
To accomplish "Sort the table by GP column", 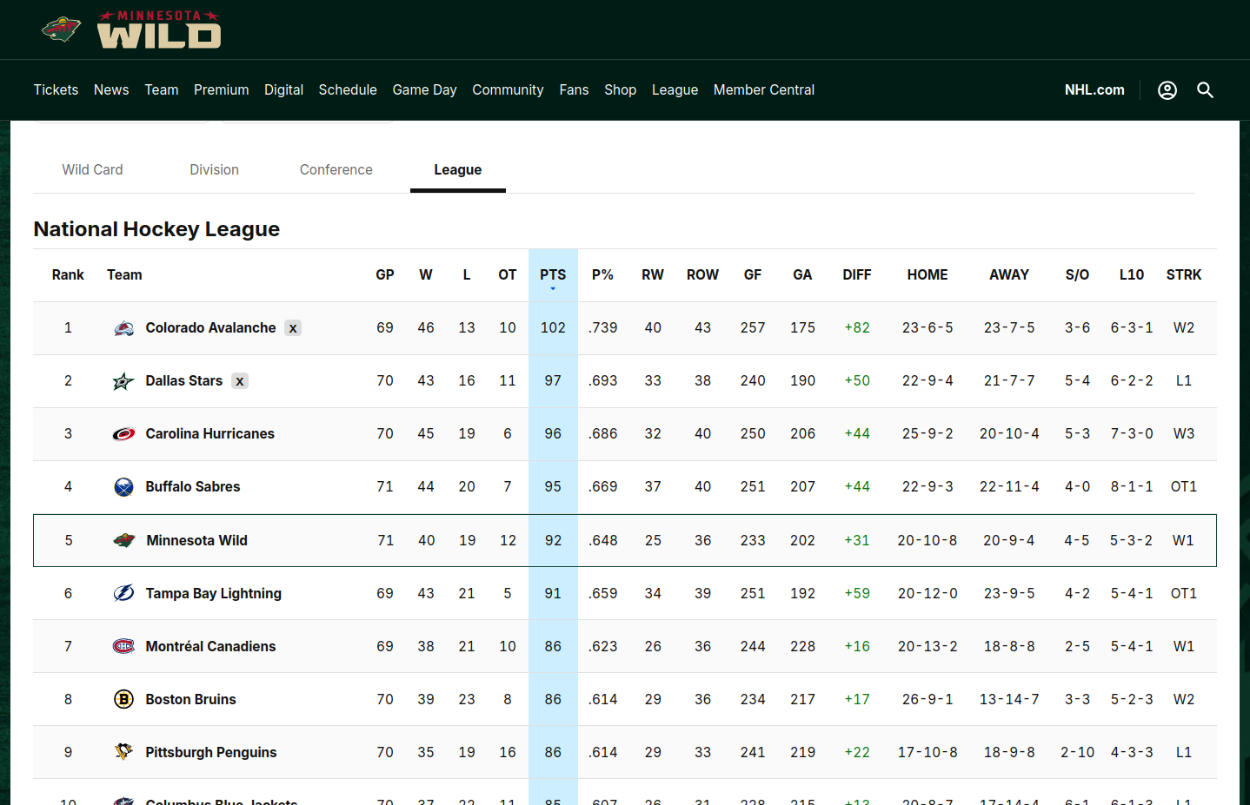I will [x=385, y=275].
